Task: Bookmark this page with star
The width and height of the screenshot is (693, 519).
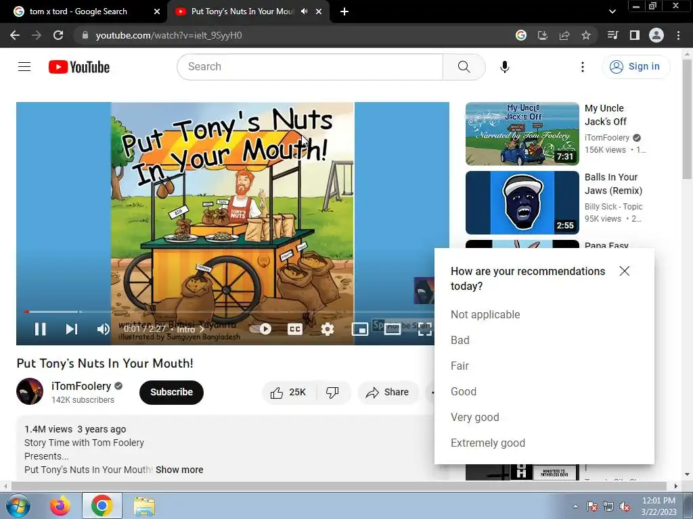Action: (586, 35)
